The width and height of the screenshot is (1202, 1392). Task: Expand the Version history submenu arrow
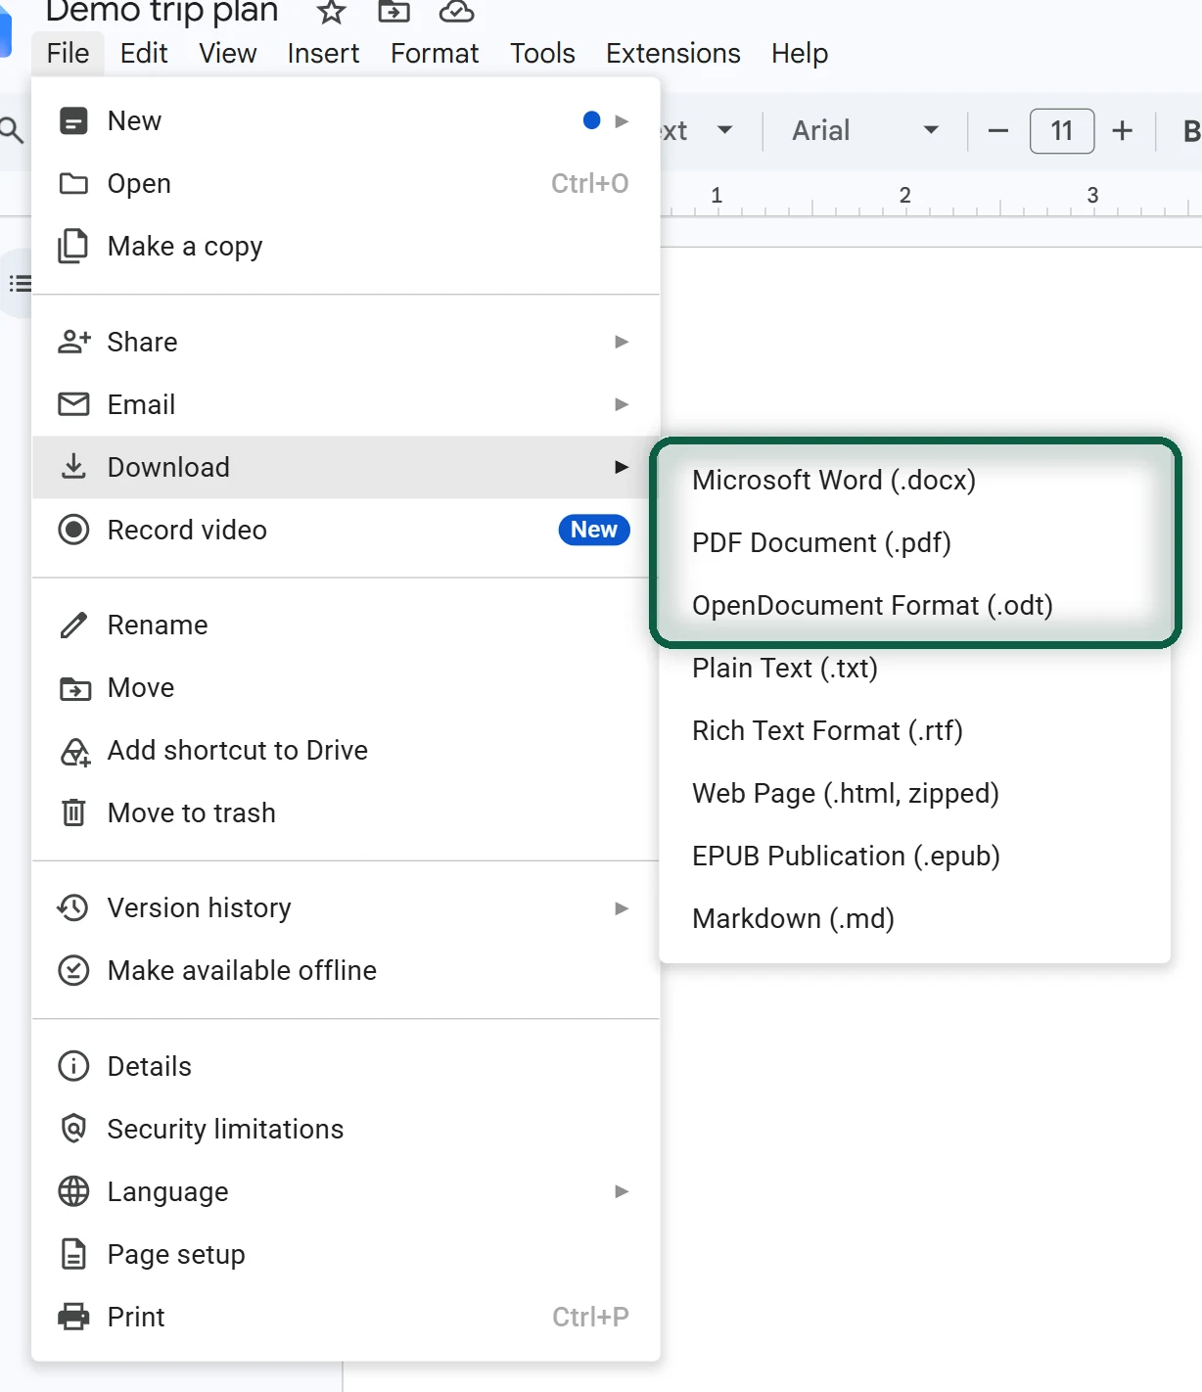622,908
